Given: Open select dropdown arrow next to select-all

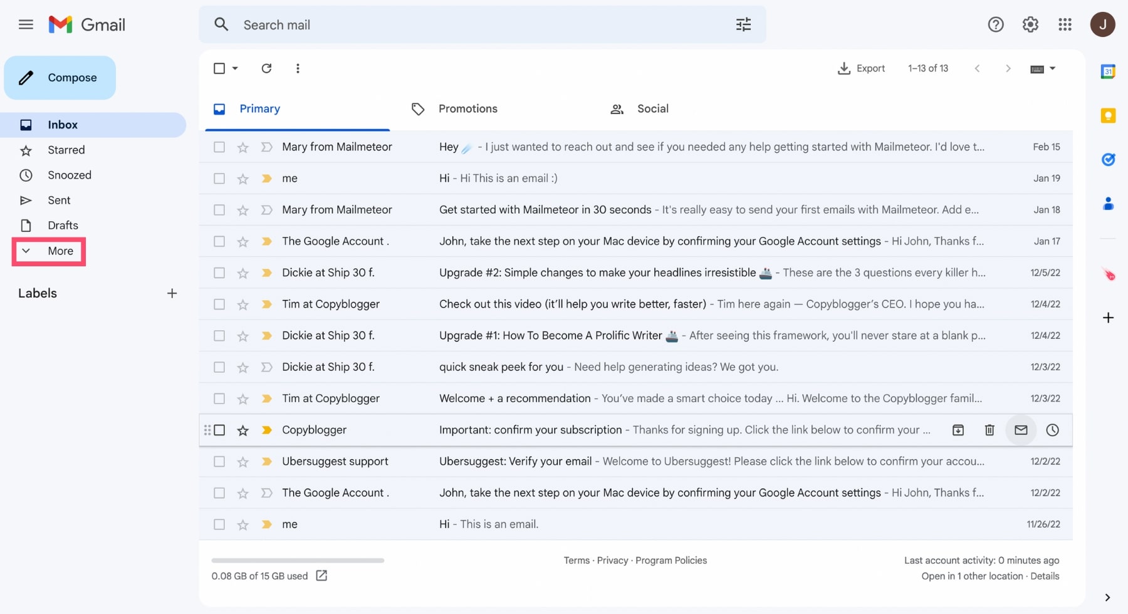Looking at the screenshot, I should [235, 68].
